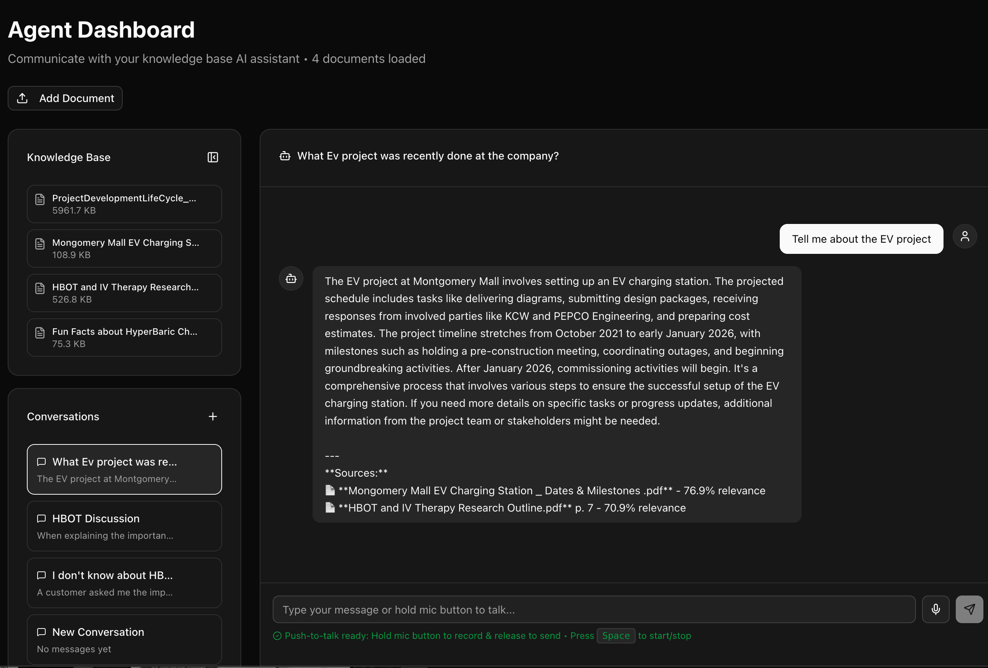Open Fun Facts about HyperBaric document
The width and height of the screenshot is (988, 668).
point(124,337)
